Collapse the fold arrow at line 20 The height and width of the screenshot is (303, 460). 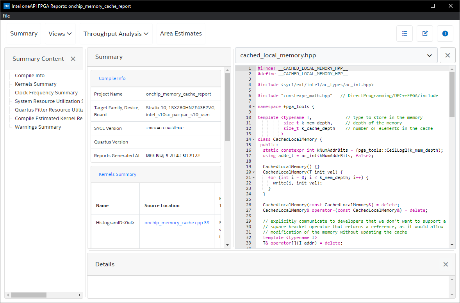pos(254,172)
